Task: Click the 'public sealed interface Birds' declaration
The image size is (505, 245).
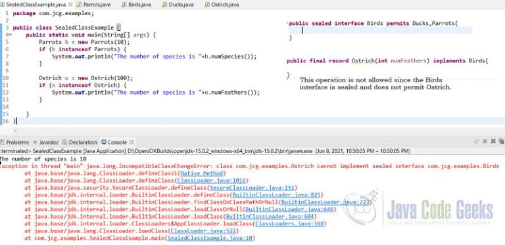Action: (373, 23)
